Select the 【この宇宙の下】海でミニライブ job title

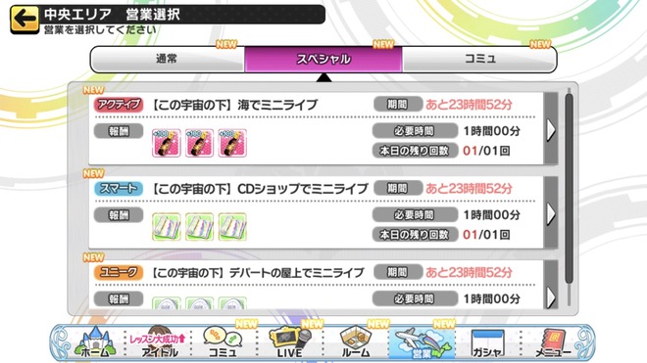pyautogui.click(x=233, y=105)
